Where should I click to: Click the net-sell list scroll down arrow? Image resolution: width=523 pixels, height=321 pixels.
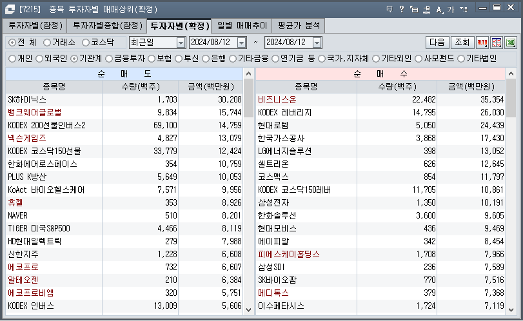click(248, 309)
